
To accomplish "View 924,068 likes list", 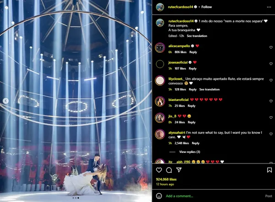I will tap(166, 180).
